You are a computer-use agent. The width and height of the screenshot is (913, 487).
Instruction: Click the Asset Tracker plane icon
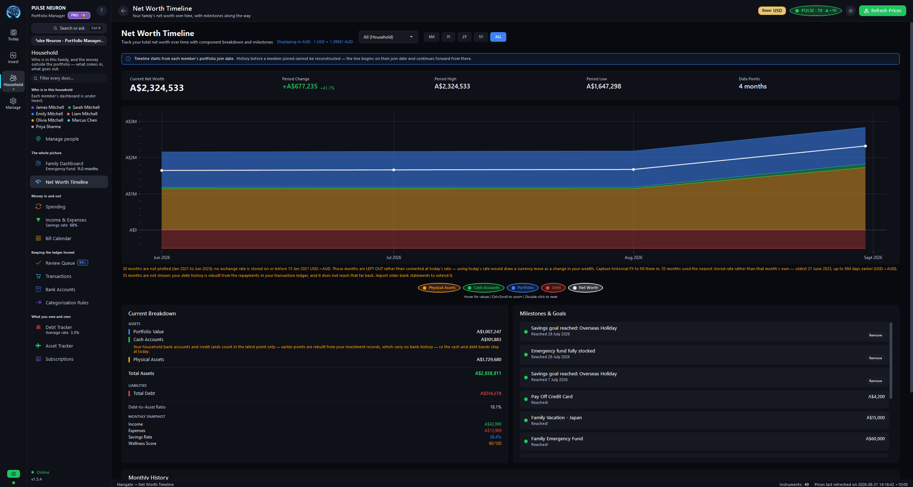(38, 346)
